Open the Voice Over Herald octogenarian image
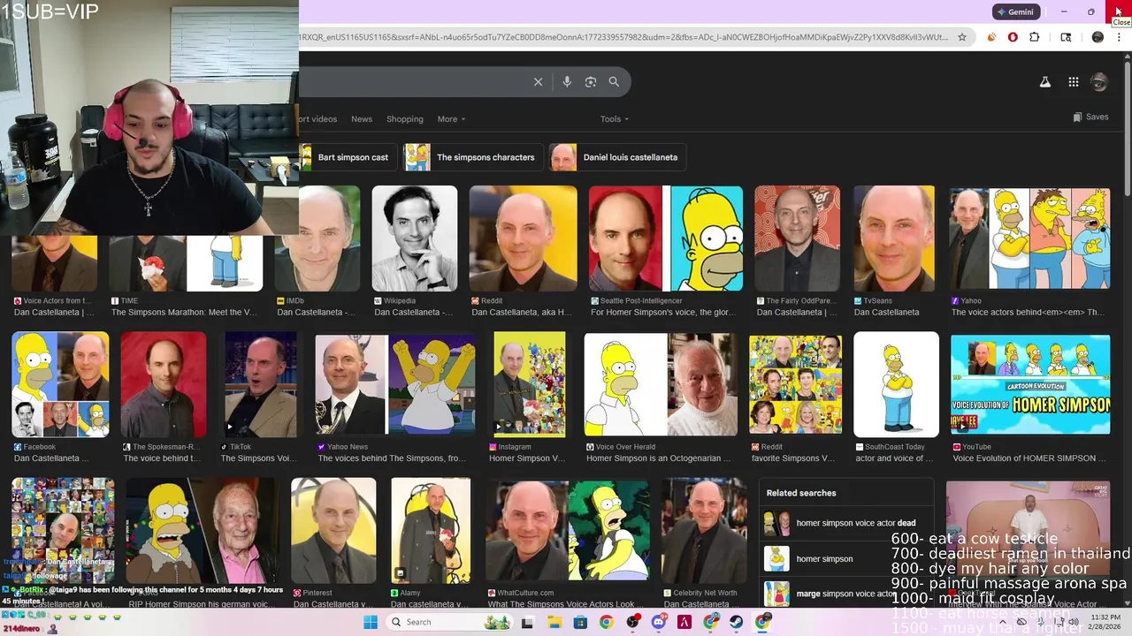Screen dimensions: 1132x636 pos(661,384)
